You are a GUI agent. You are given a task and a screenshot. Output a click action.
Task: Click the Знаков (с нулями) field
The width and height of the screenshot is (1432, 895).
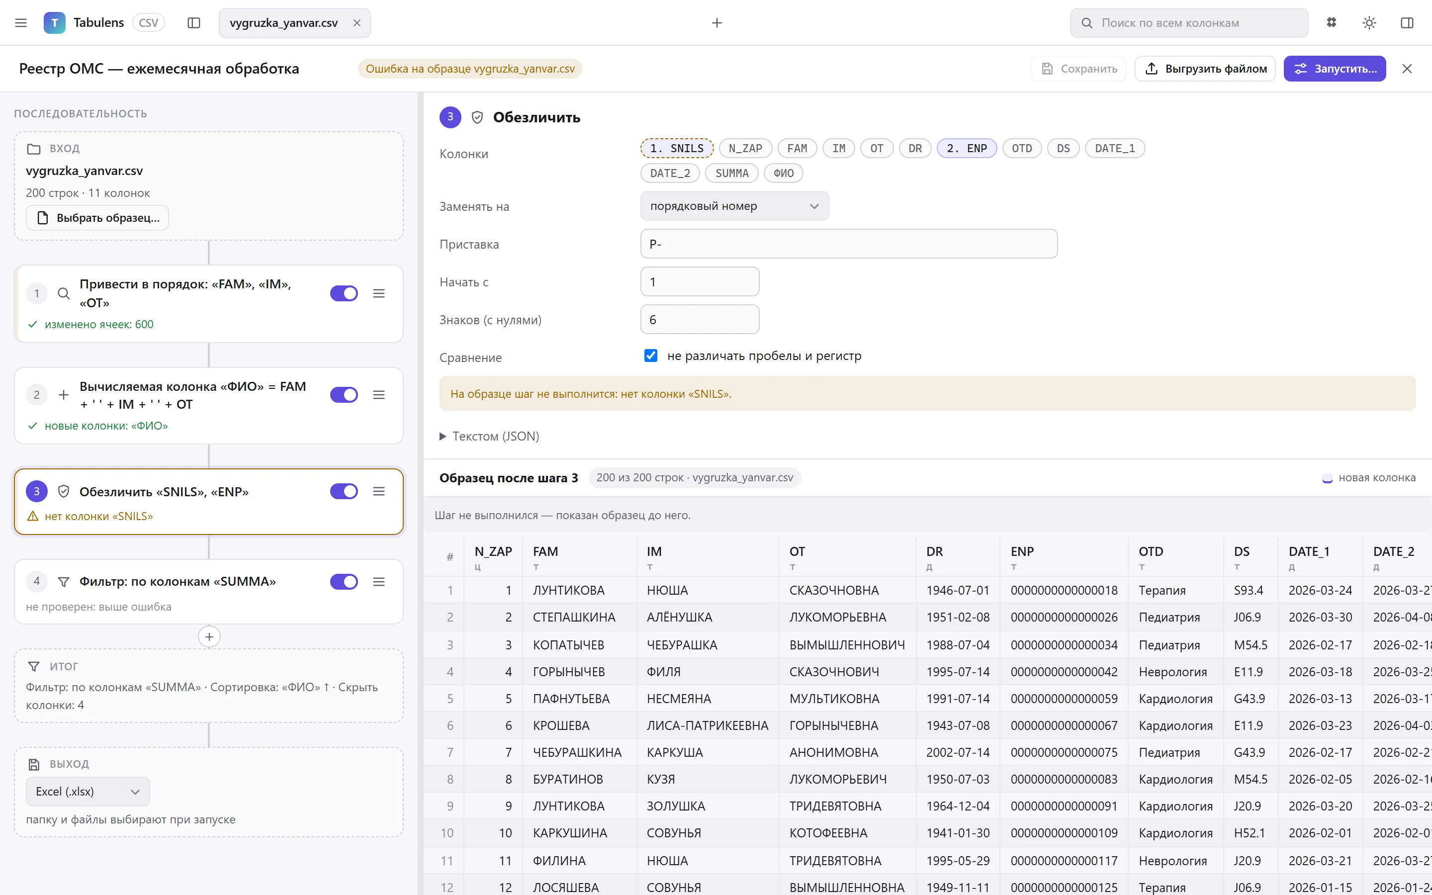coord(700,320)
